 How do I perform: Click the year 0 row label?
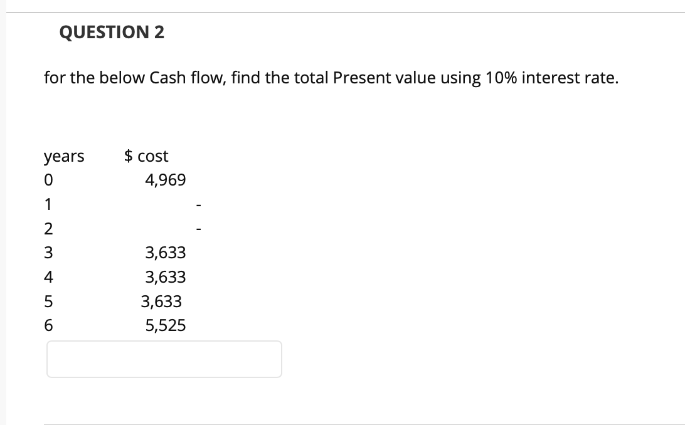point(48,179)
